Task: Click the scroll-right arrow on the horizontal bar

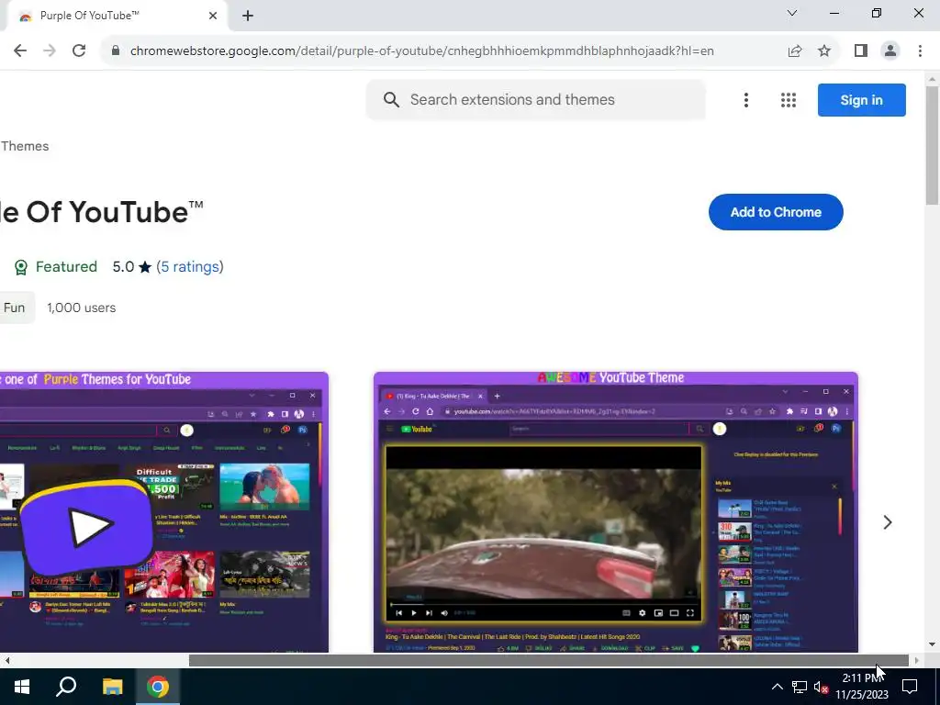Action: click(917, 661)
